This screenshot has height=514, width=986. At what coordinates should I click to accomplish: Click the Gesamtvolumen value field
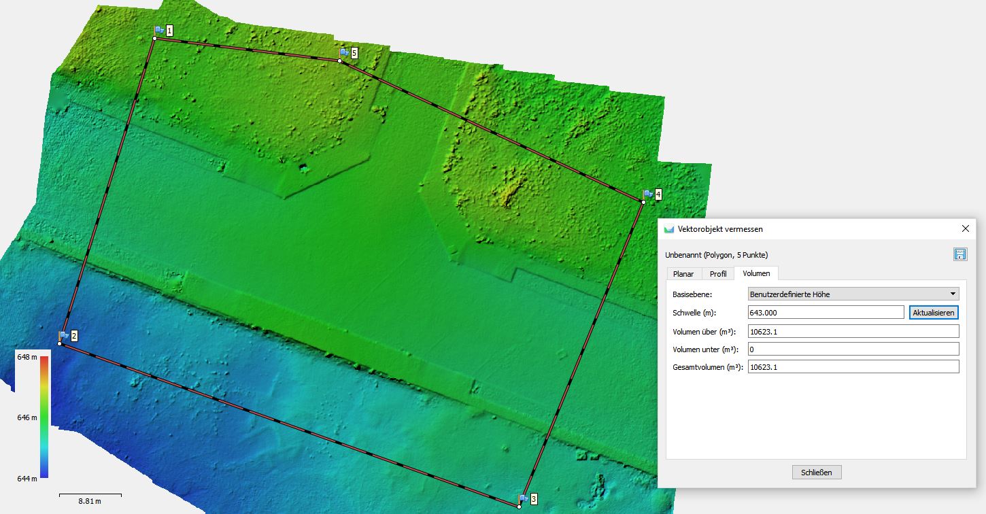(x=853, y=366)
